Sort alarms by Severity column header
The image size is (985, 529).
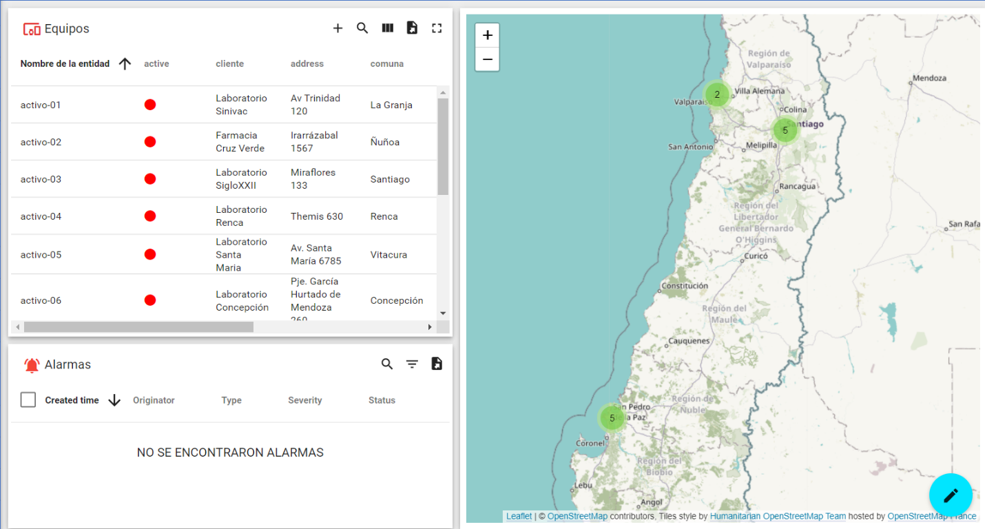point(304,400)
